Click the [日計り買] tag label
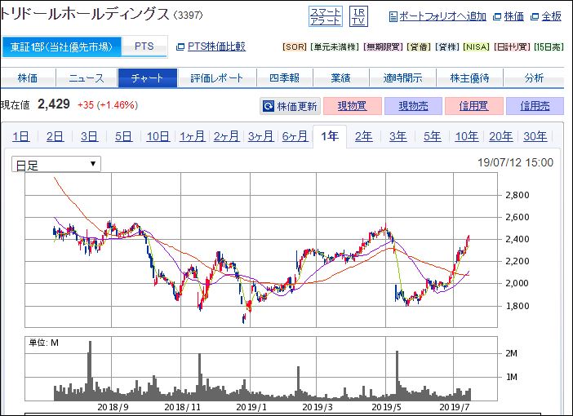 (512, 47)
